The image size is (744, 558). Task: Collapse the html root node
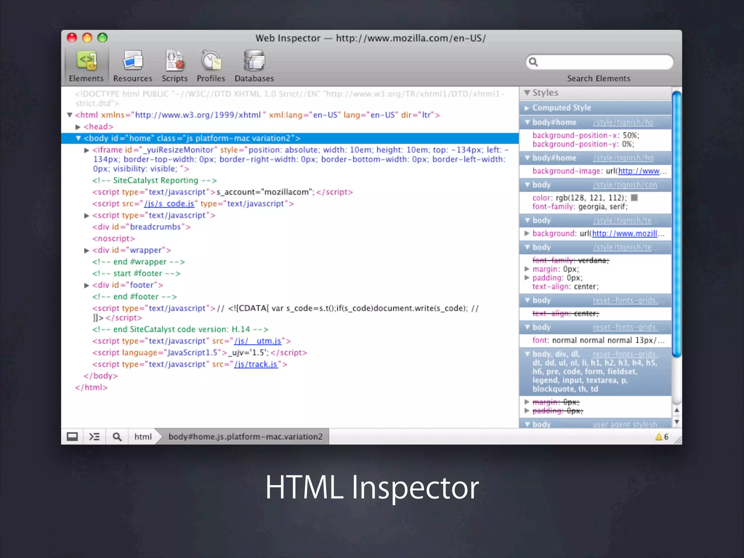pyautogui.click(x=69, y=115)
